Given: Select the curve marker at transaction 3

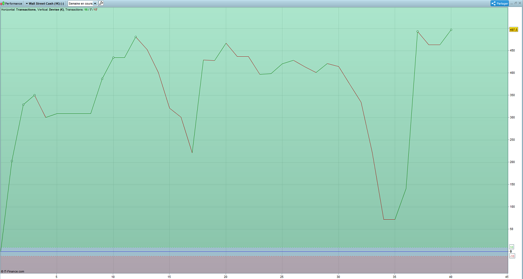Looking at the screenshot, I should [x=34, y=95].
